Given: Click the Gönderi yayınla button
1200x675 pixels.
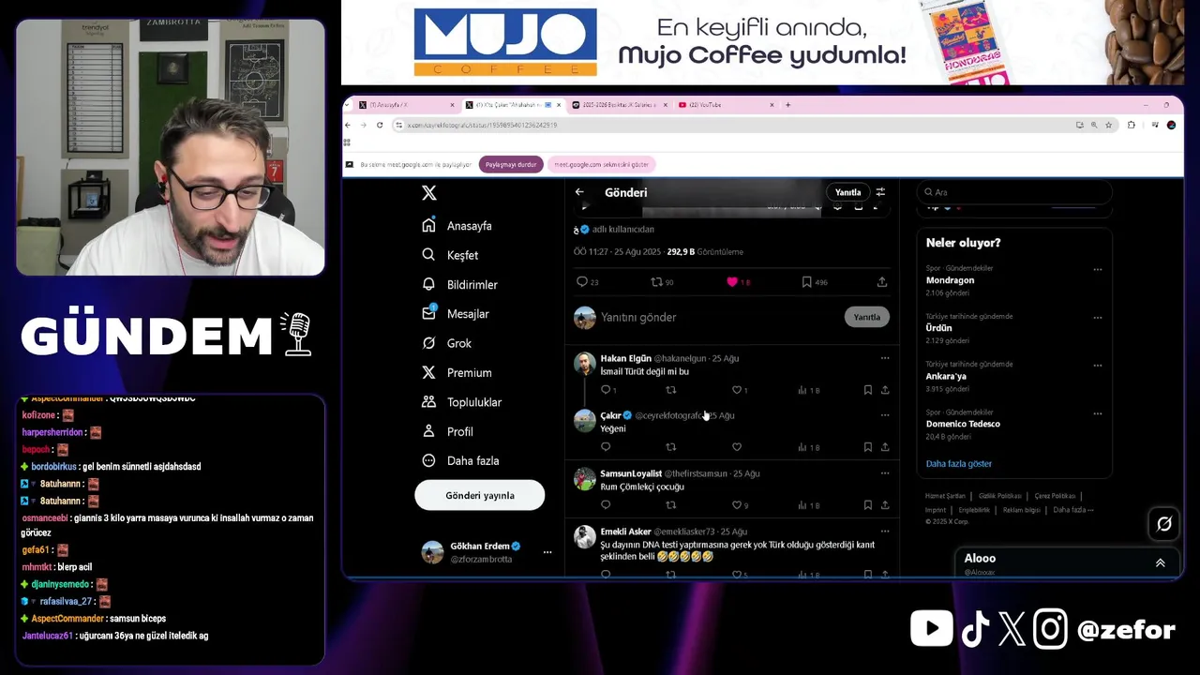Looking at the screenshot, I should pos(480,496).
